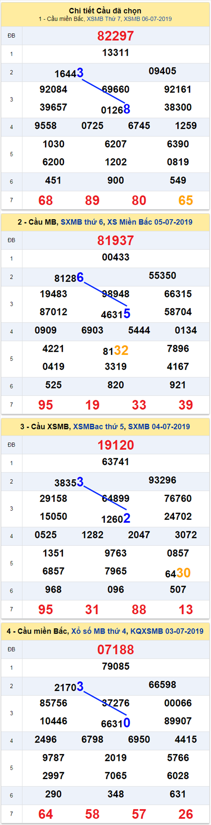This screenshot has height=825, width=211.
Task: Click fourth prize number 3072
Action: point(186,535)
